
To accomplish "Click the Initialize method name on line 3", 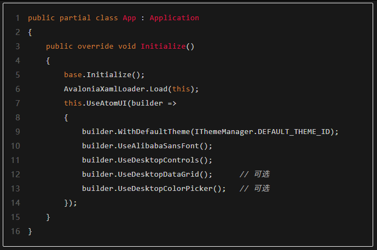I will tap(163, 46).
